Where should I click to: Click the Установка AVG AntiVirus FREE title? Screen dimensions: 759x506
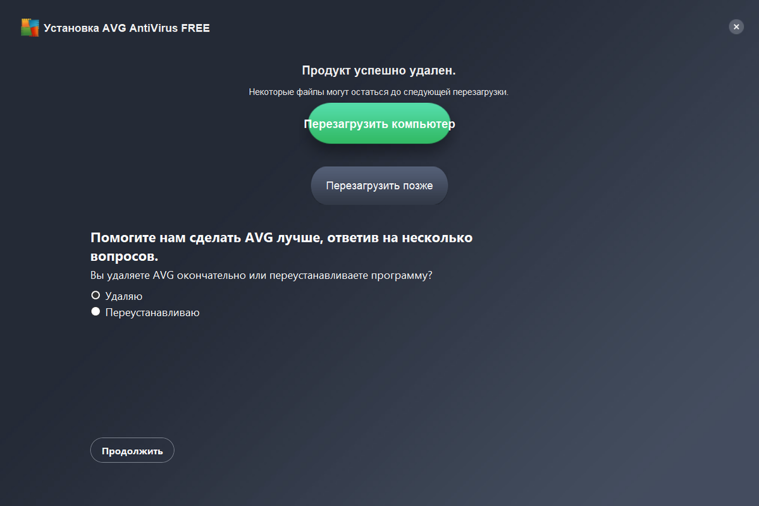(x=126, y=28)
